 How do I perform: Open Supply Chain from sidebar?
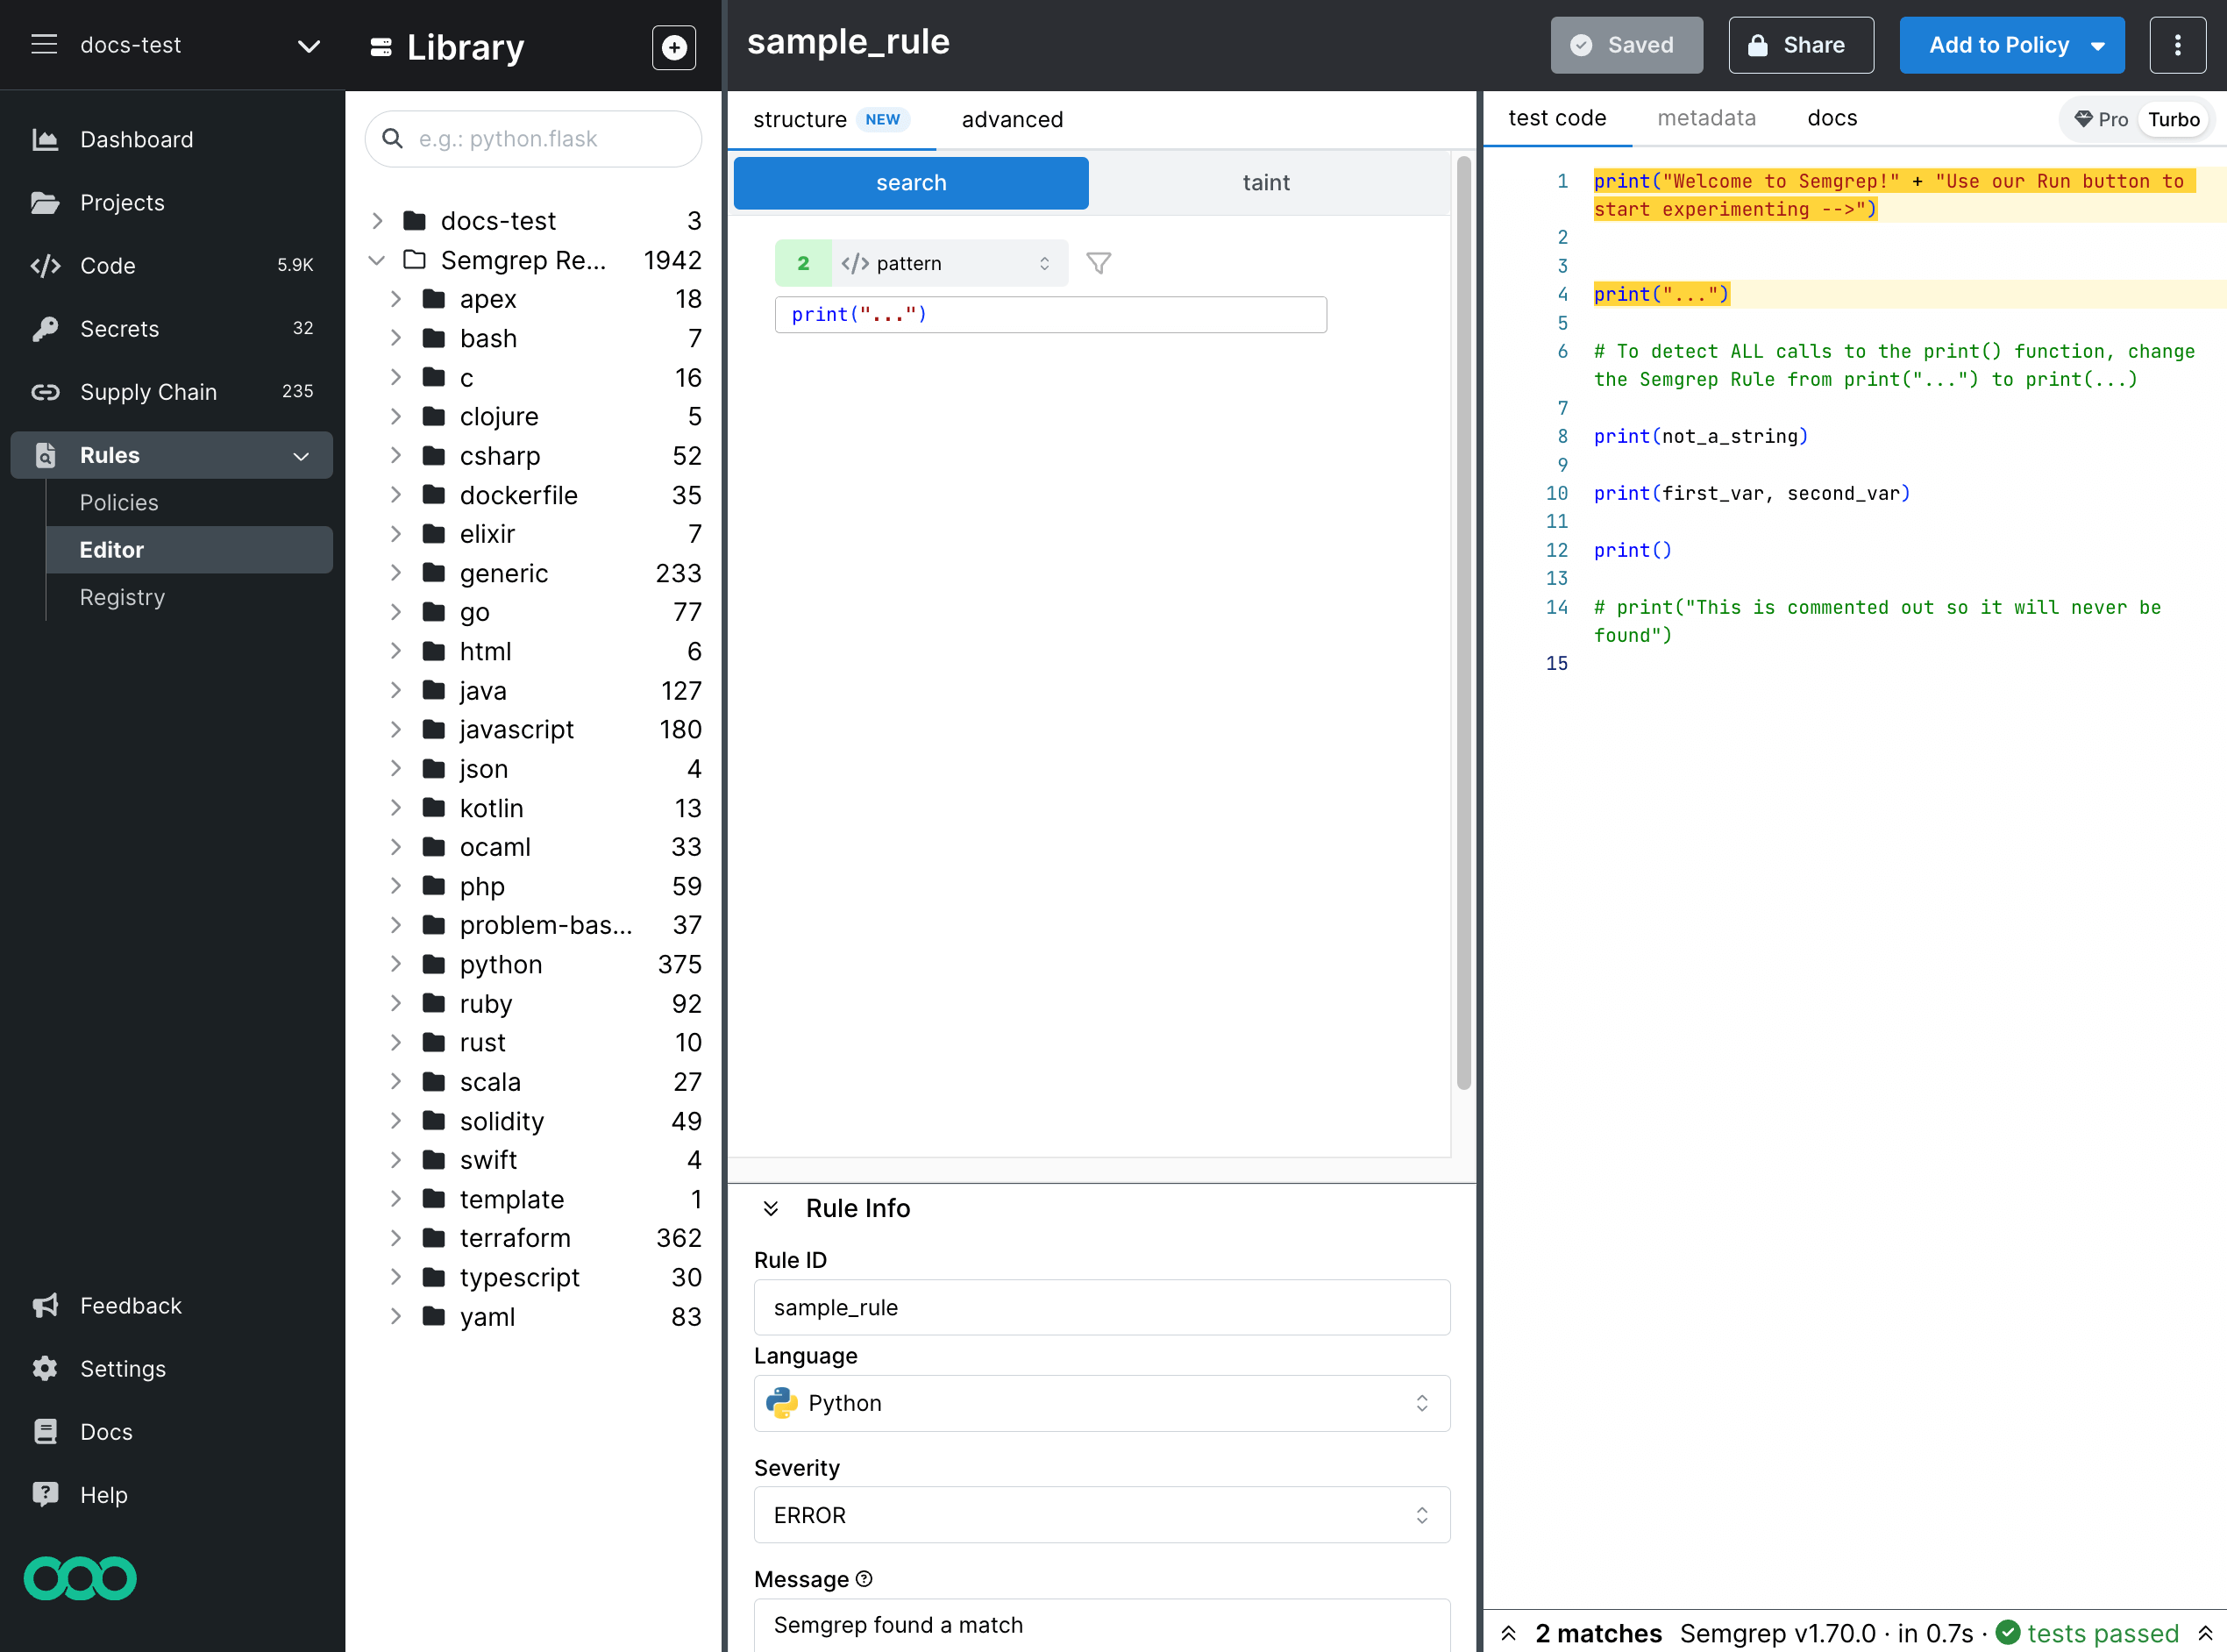pyautogui.click(x=148, y=392)
